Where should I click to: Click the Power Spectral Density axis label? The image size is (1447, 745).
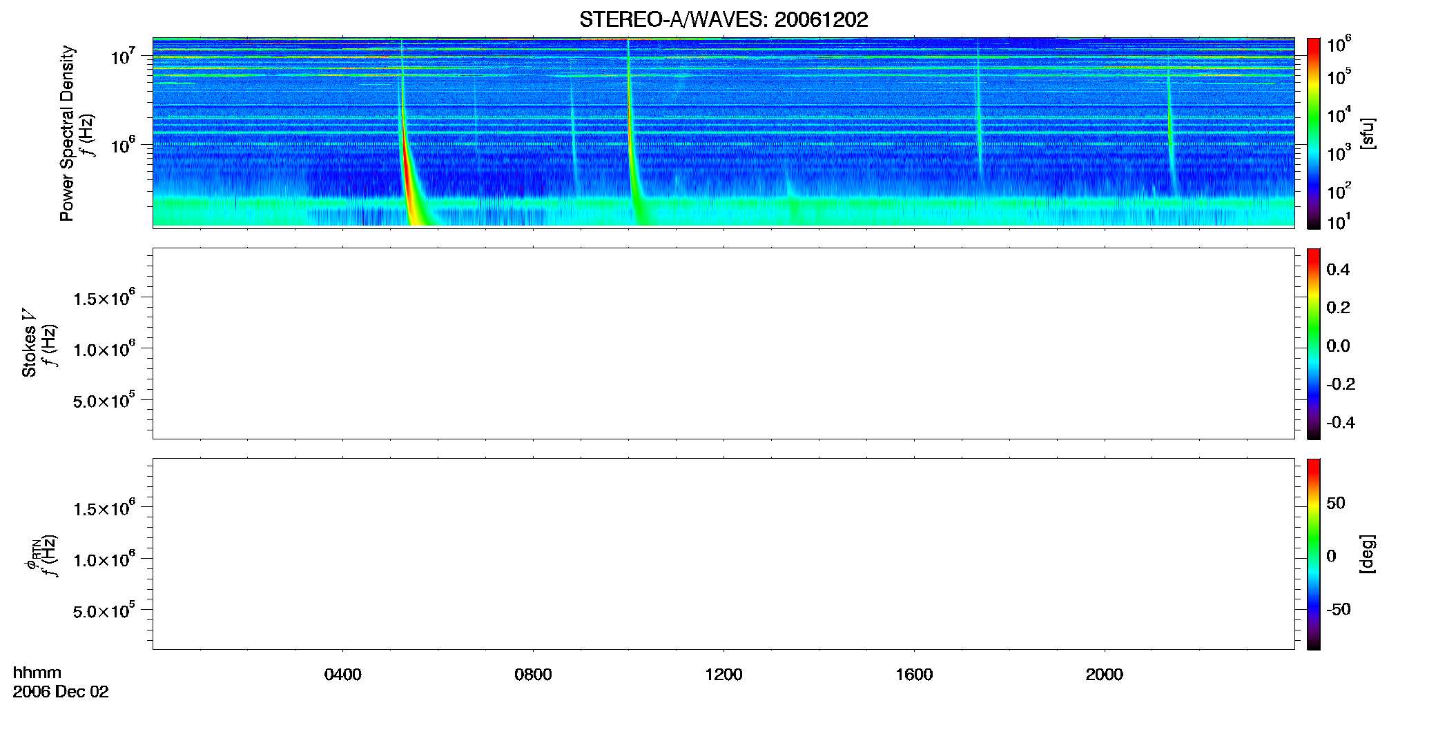coord(67,133)
